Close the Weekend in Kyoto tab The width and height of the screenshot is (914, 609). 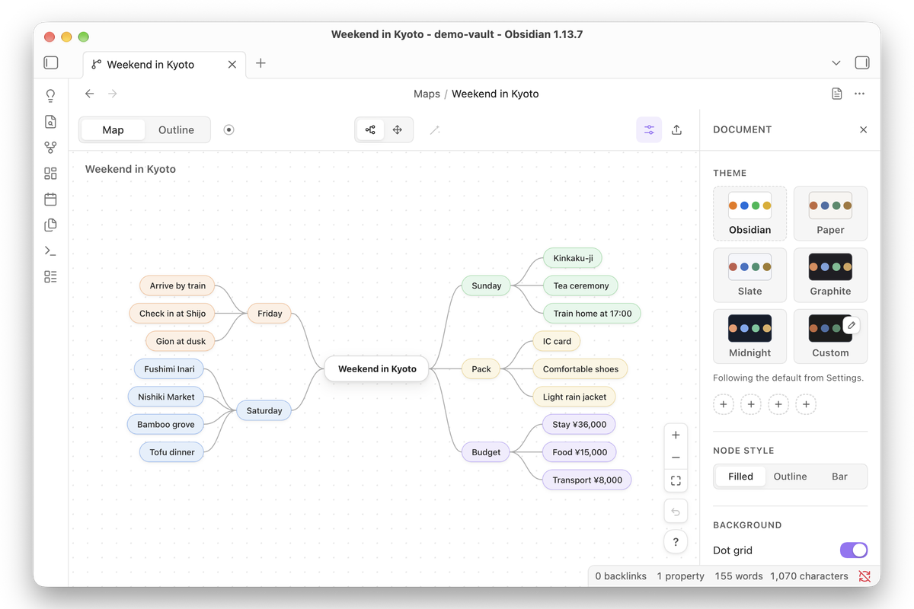click(x=232, y=65)
